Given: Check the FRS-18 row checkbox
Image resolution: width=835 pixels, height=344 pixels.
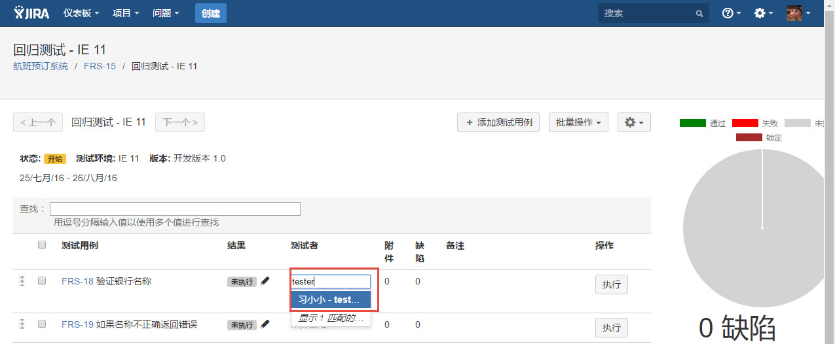Looking at the screenshot, I should 42,281.
